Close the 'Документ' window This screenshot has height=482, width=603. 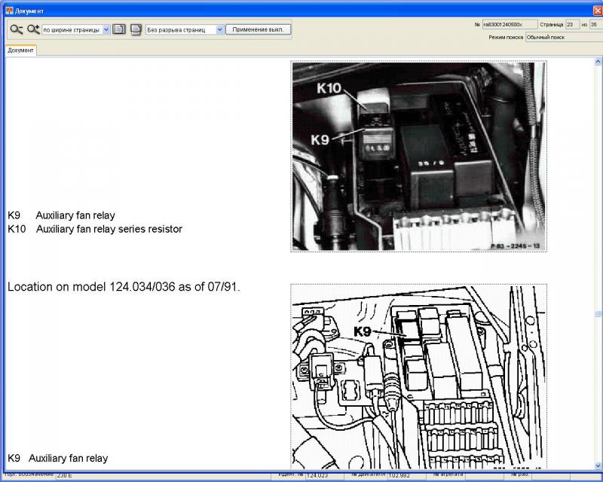(x=598, y=11)
